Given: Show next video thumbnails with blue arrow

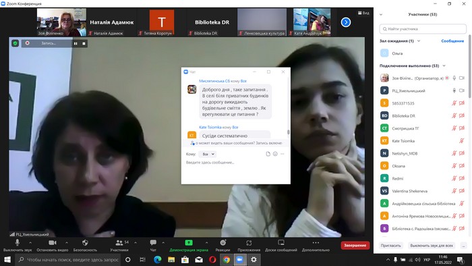Looking at the screenshot, I should point(346,22).
